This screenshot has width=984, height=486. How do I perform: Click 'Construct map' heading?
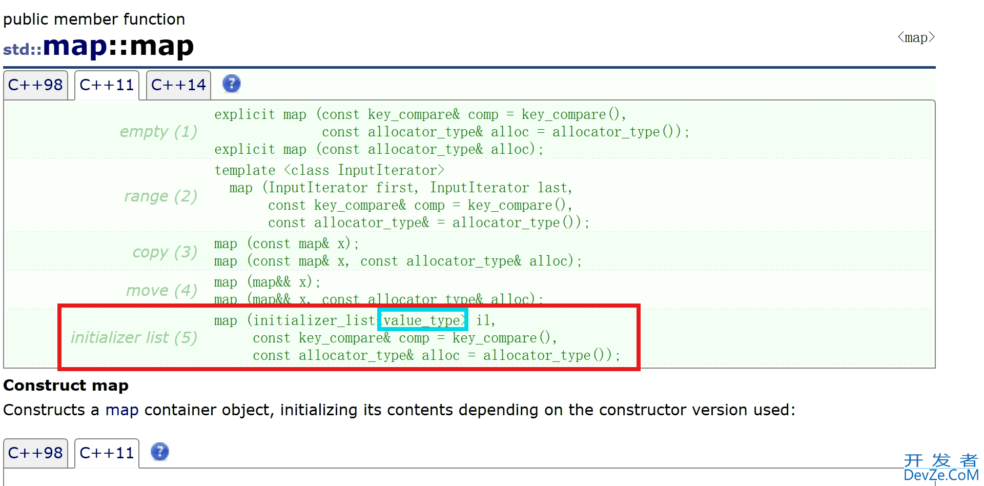point(66,386)
